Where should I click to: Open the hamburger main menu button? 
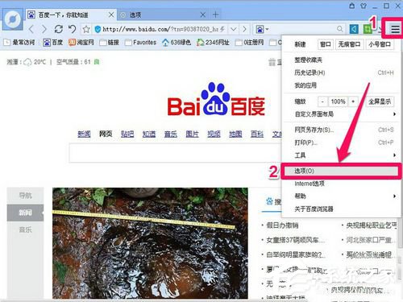coord(395,29)
